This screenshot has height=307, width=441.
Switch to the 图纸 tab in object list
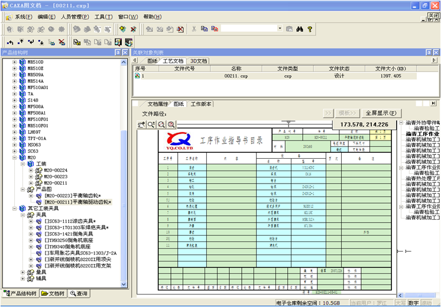coord(152,61)
